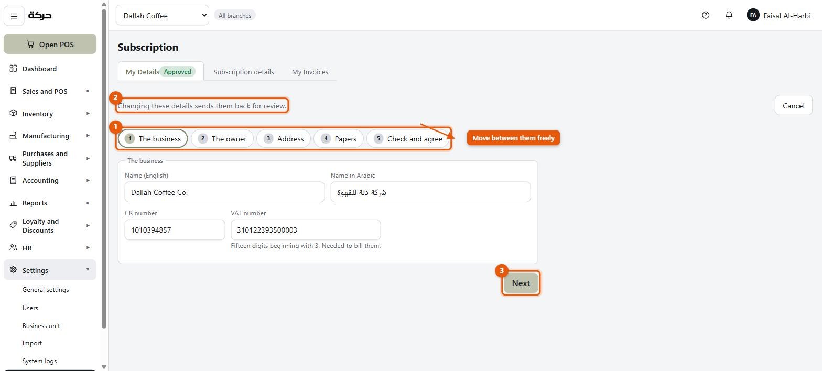822x371 pixels.
Task: Click the Loyalty and Discounts tag icon
Action: (13, 225)
